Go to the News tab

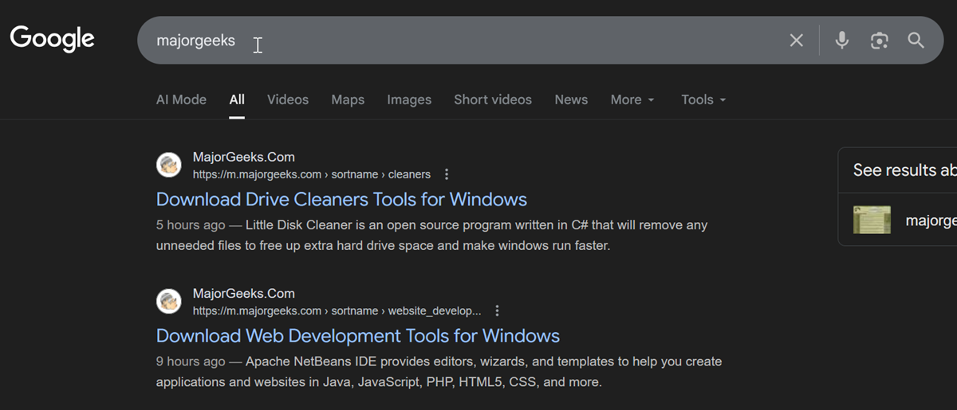click(571, 100)
